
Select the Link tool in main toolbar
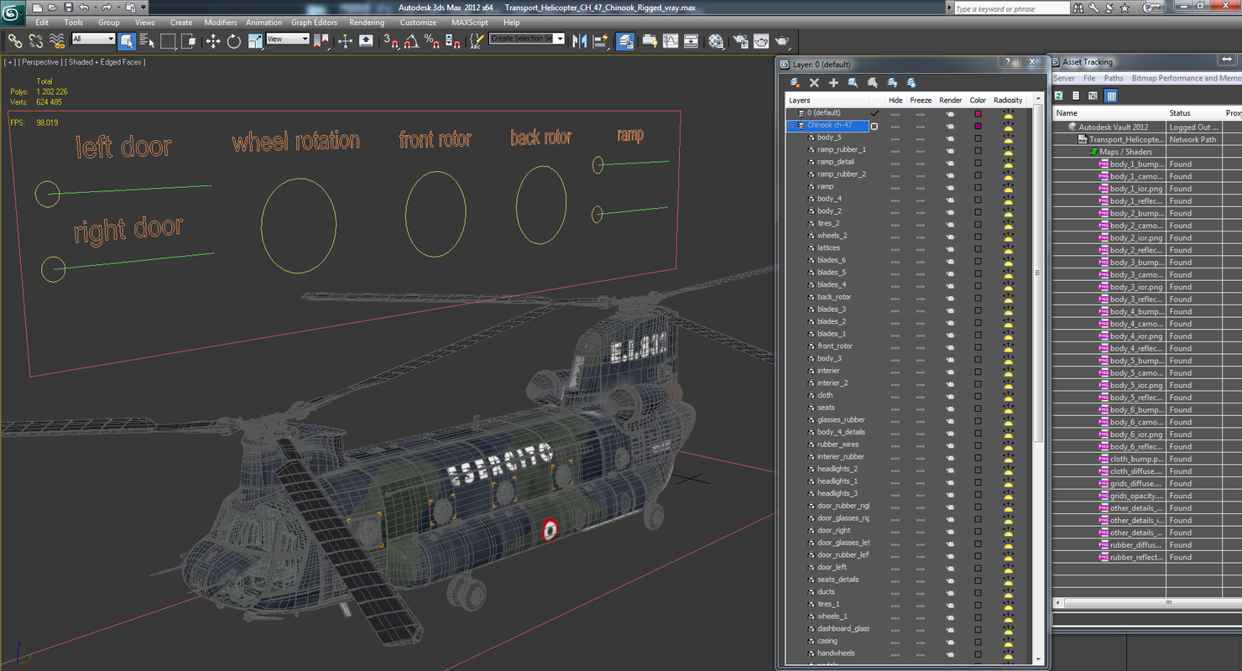point(15,40)
